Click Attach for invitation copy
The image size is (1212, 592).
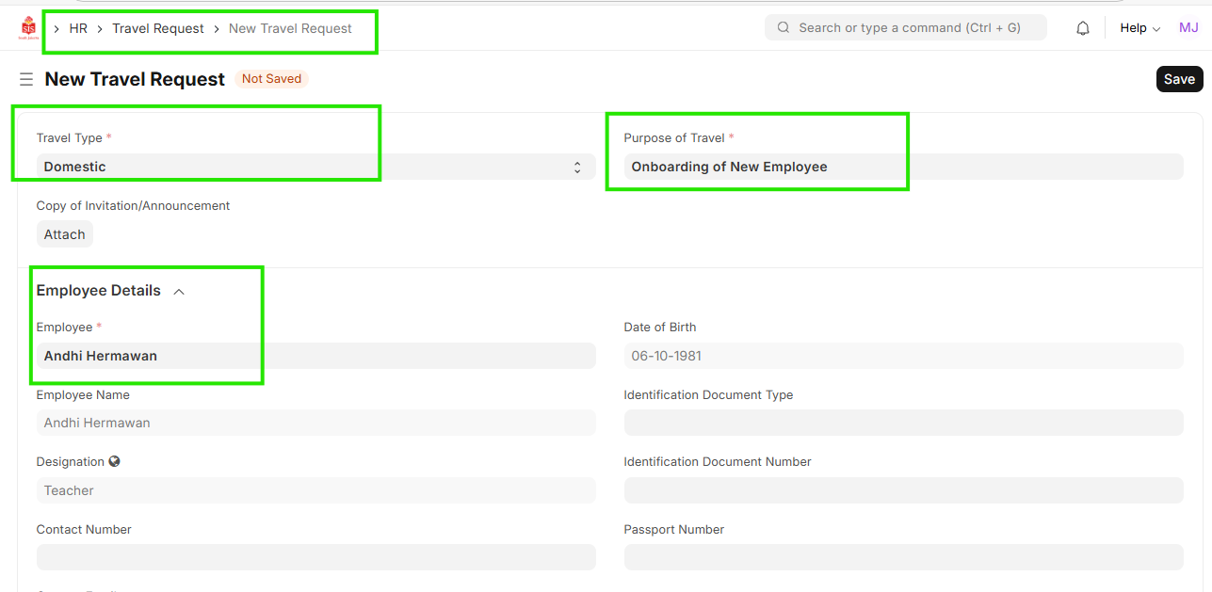64,234
